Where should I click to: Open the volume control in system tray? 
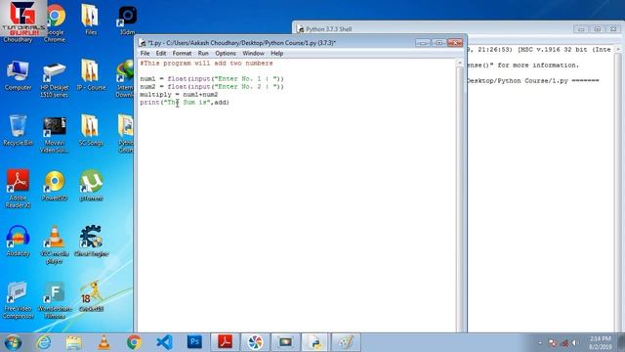[x=575, y=343]
